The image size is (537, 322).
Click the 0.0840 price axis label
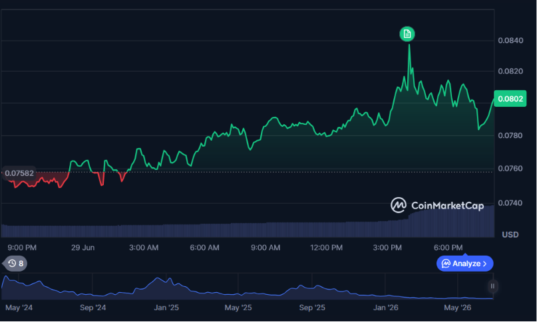tap(510, 40)
